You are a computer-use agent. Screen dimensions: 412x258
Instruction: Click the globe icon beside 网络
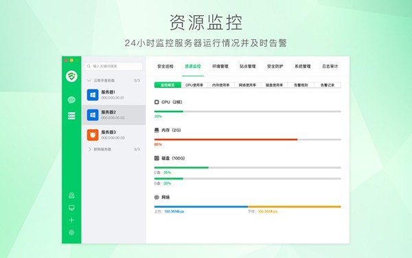(157, 197)
